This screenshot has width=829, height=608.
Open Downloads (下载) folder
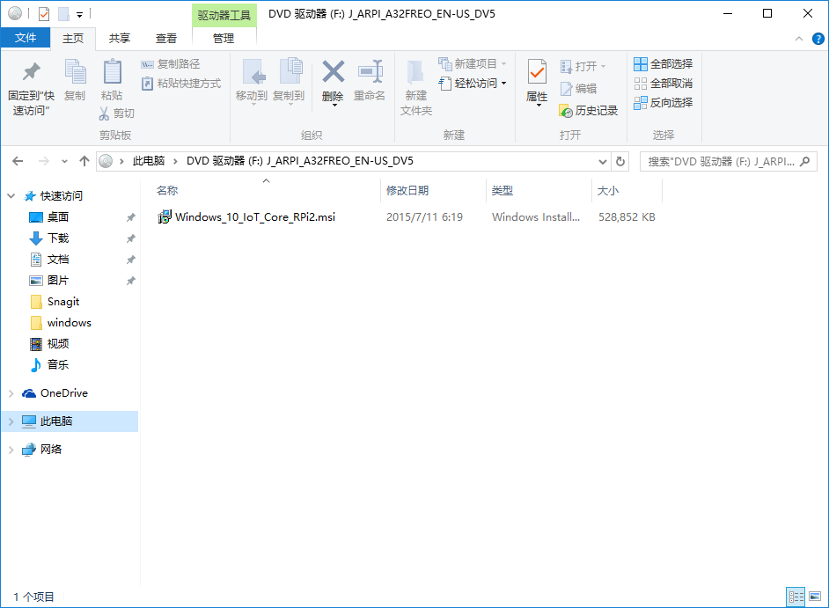point(58,238)
